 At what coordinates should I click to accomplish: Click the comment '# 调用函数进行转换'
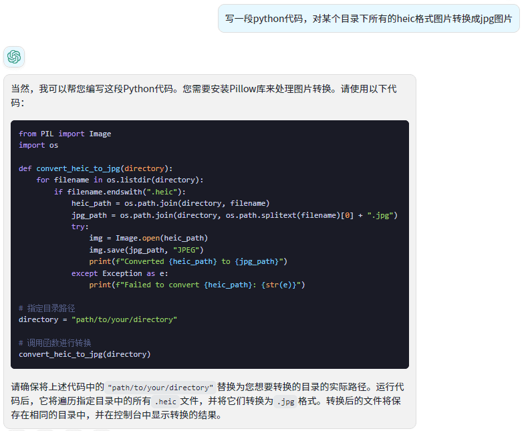point(55,343)
